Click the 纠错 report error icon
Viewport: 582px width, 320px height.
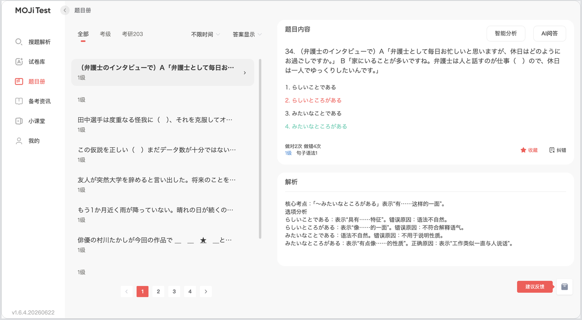point(552,150)
